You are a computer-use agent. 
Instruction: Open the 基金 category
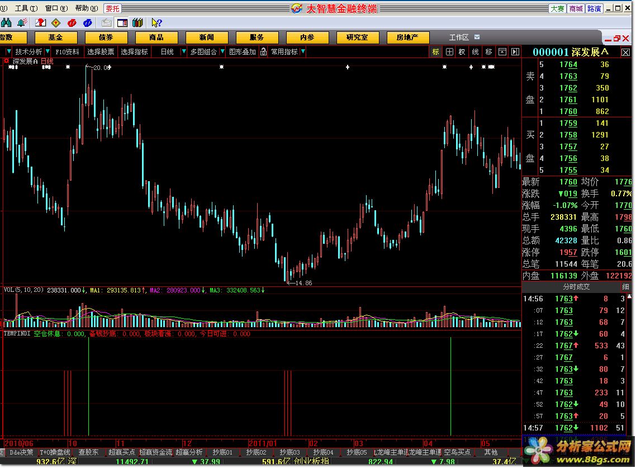pyautogui.click(x=55, y=37)
